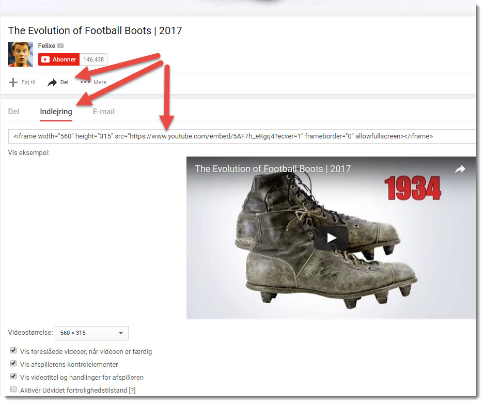The height and width of the screenshot is (404, 484).
Task: Toggle Vis videotitel og handlinger checkbox
Action: tap(13, 376)
